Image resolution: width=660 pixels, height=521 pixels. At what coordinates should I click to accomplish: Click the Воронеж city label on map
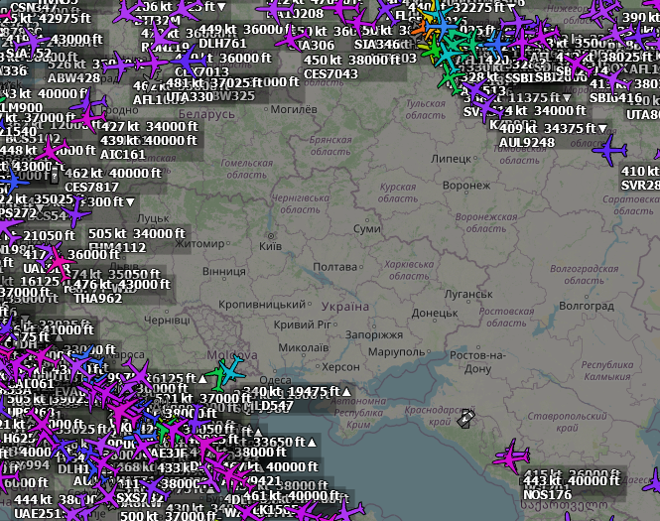[466, 186]
